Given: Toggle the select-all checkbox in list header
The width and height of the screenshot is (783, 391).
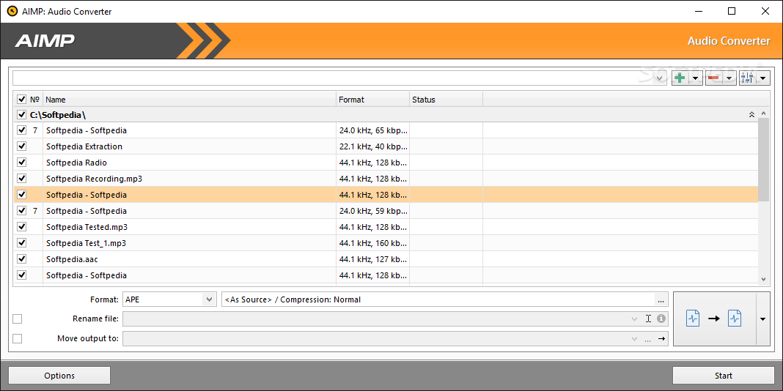Looking at the screenshot, I should 21,100.
